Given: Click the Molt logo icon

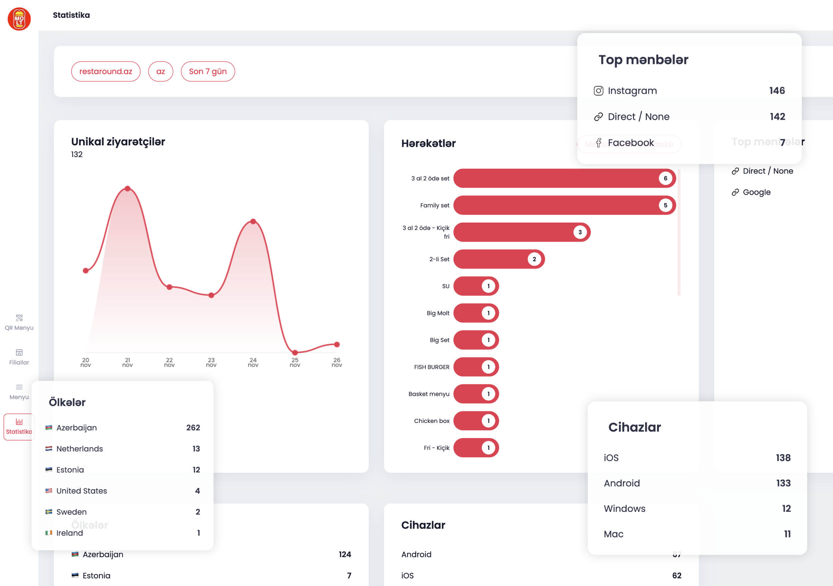Looking at the screenshot, I should click(x=19, y=19).
